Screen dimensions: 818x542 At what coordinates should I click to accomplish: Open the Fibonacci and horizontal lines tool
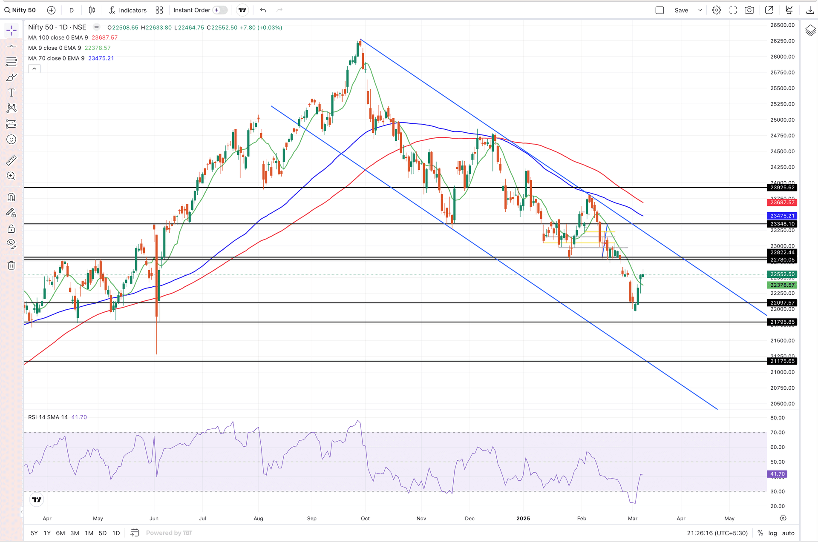tap(12, 62)
